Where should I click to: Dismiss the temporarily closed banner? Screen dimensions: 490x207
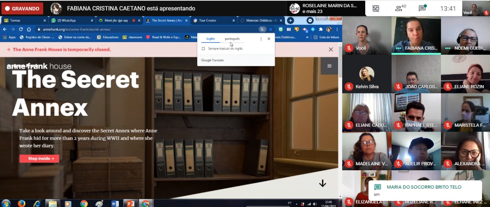(331, 49)
